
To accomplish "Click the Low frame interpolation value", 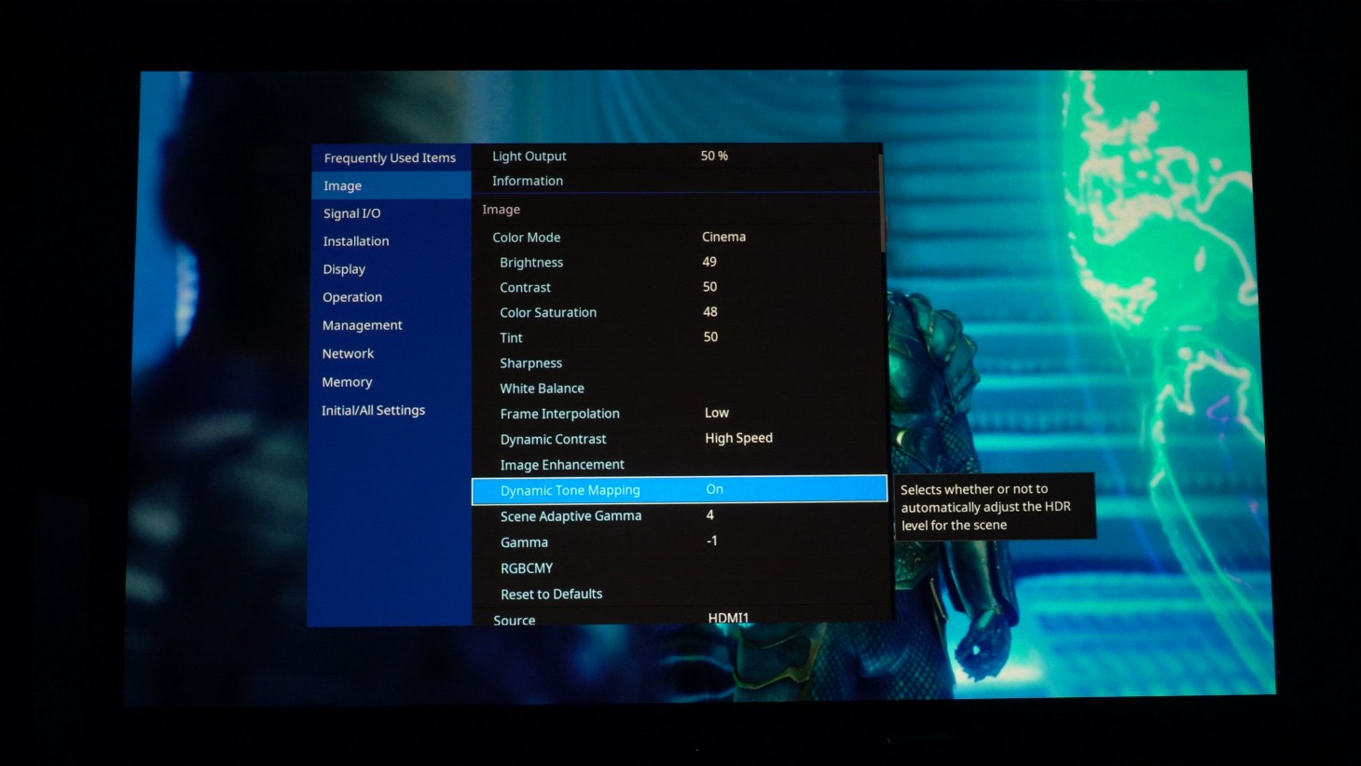I will 717,413.
